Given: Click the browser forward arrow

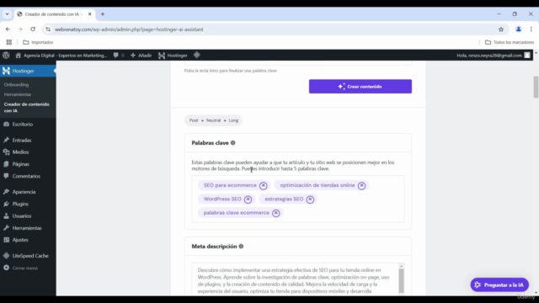Looking at the screenshot, I should click(20, 29).
